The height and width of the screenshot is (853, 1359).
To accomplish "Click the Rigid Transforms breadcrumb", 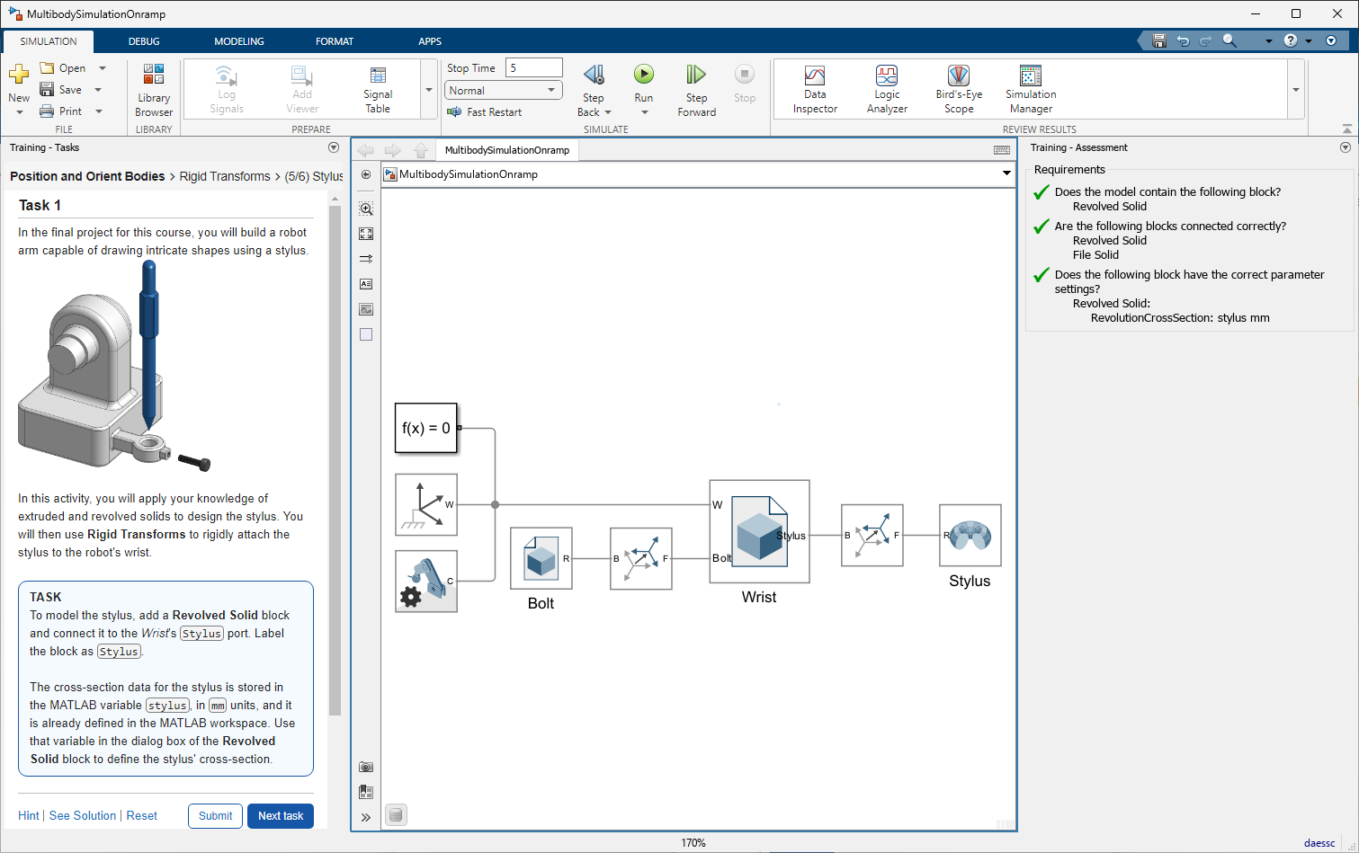I will tap(225, 176).
